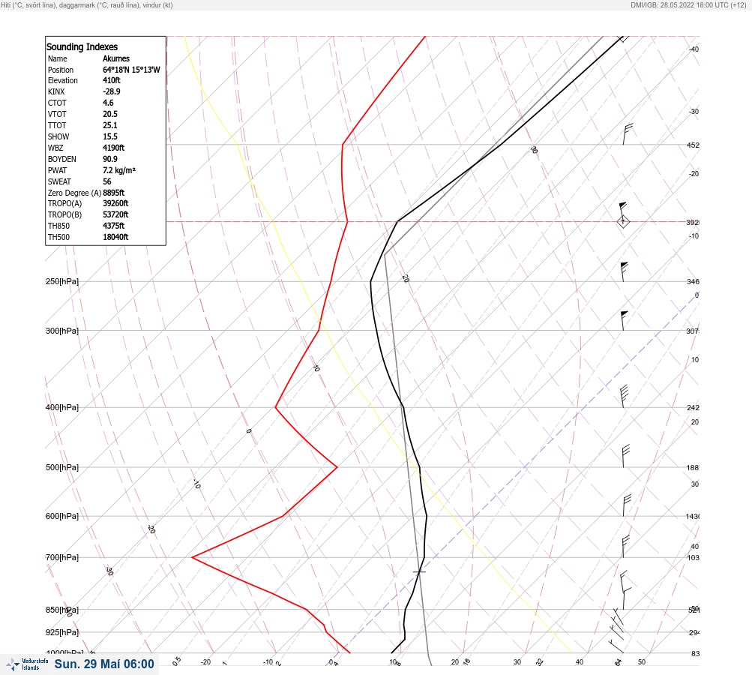Click the KINX value -28.9
The image size is (752, 675).
[x=111, y=91]
